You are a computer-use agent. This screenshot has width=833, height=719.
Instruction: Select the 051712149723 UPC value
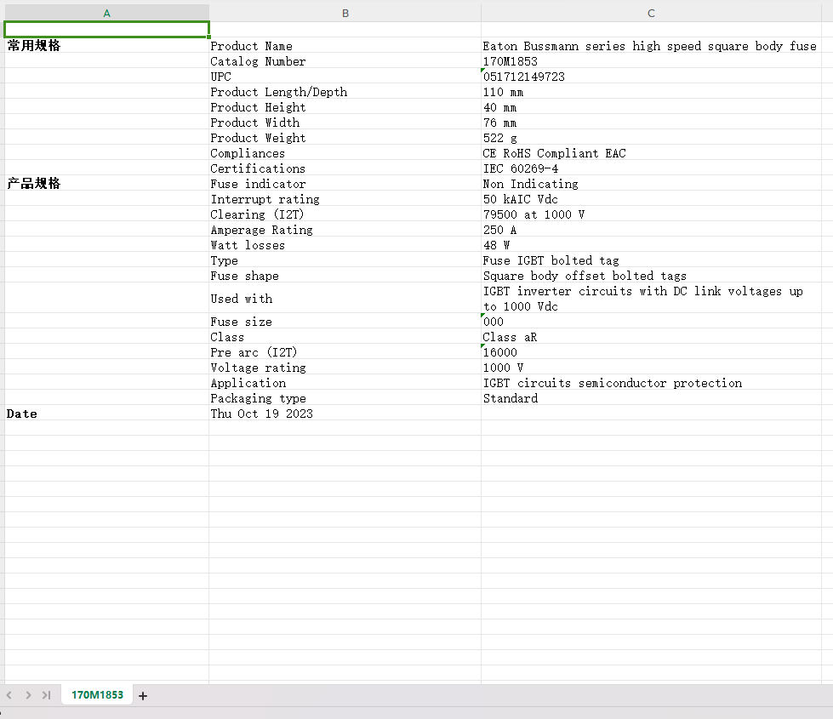point(651,77)
